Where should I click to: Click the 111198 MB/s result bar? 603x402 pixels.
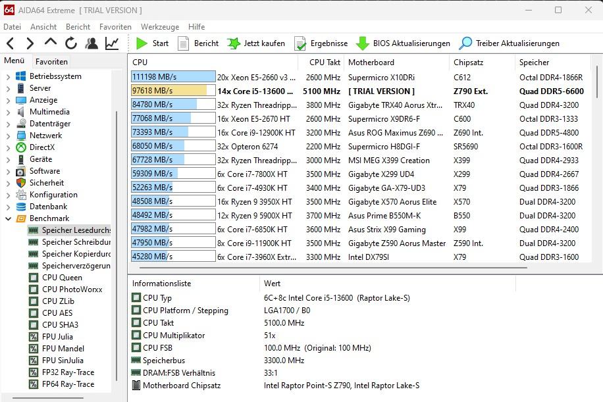tap(173, 77)
